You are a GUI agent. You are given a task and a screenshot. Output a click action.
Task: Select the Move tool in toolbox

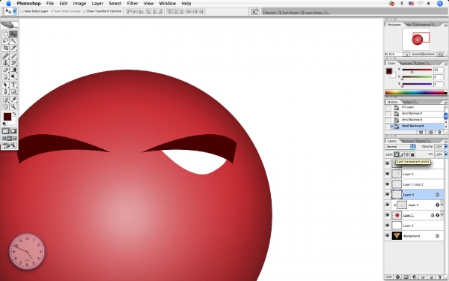[x=13, y=34]
